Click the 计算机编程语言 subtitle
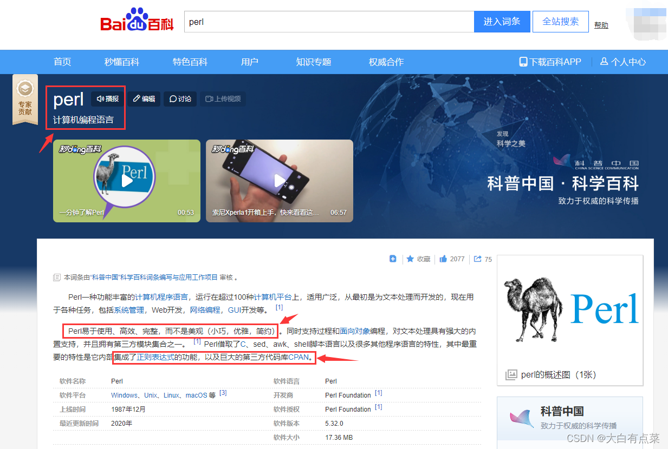This screenshot has width=668, height=449. (83, 120)
